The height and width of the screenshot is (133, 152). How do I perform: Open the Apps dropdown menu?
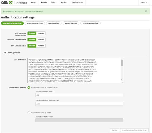pos(34,2)
